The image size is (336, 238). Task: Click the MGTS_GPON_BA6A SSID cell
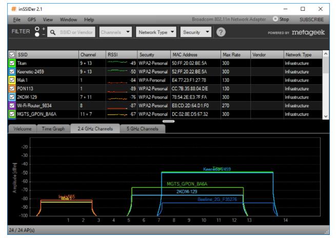click(x=47, y=114)
